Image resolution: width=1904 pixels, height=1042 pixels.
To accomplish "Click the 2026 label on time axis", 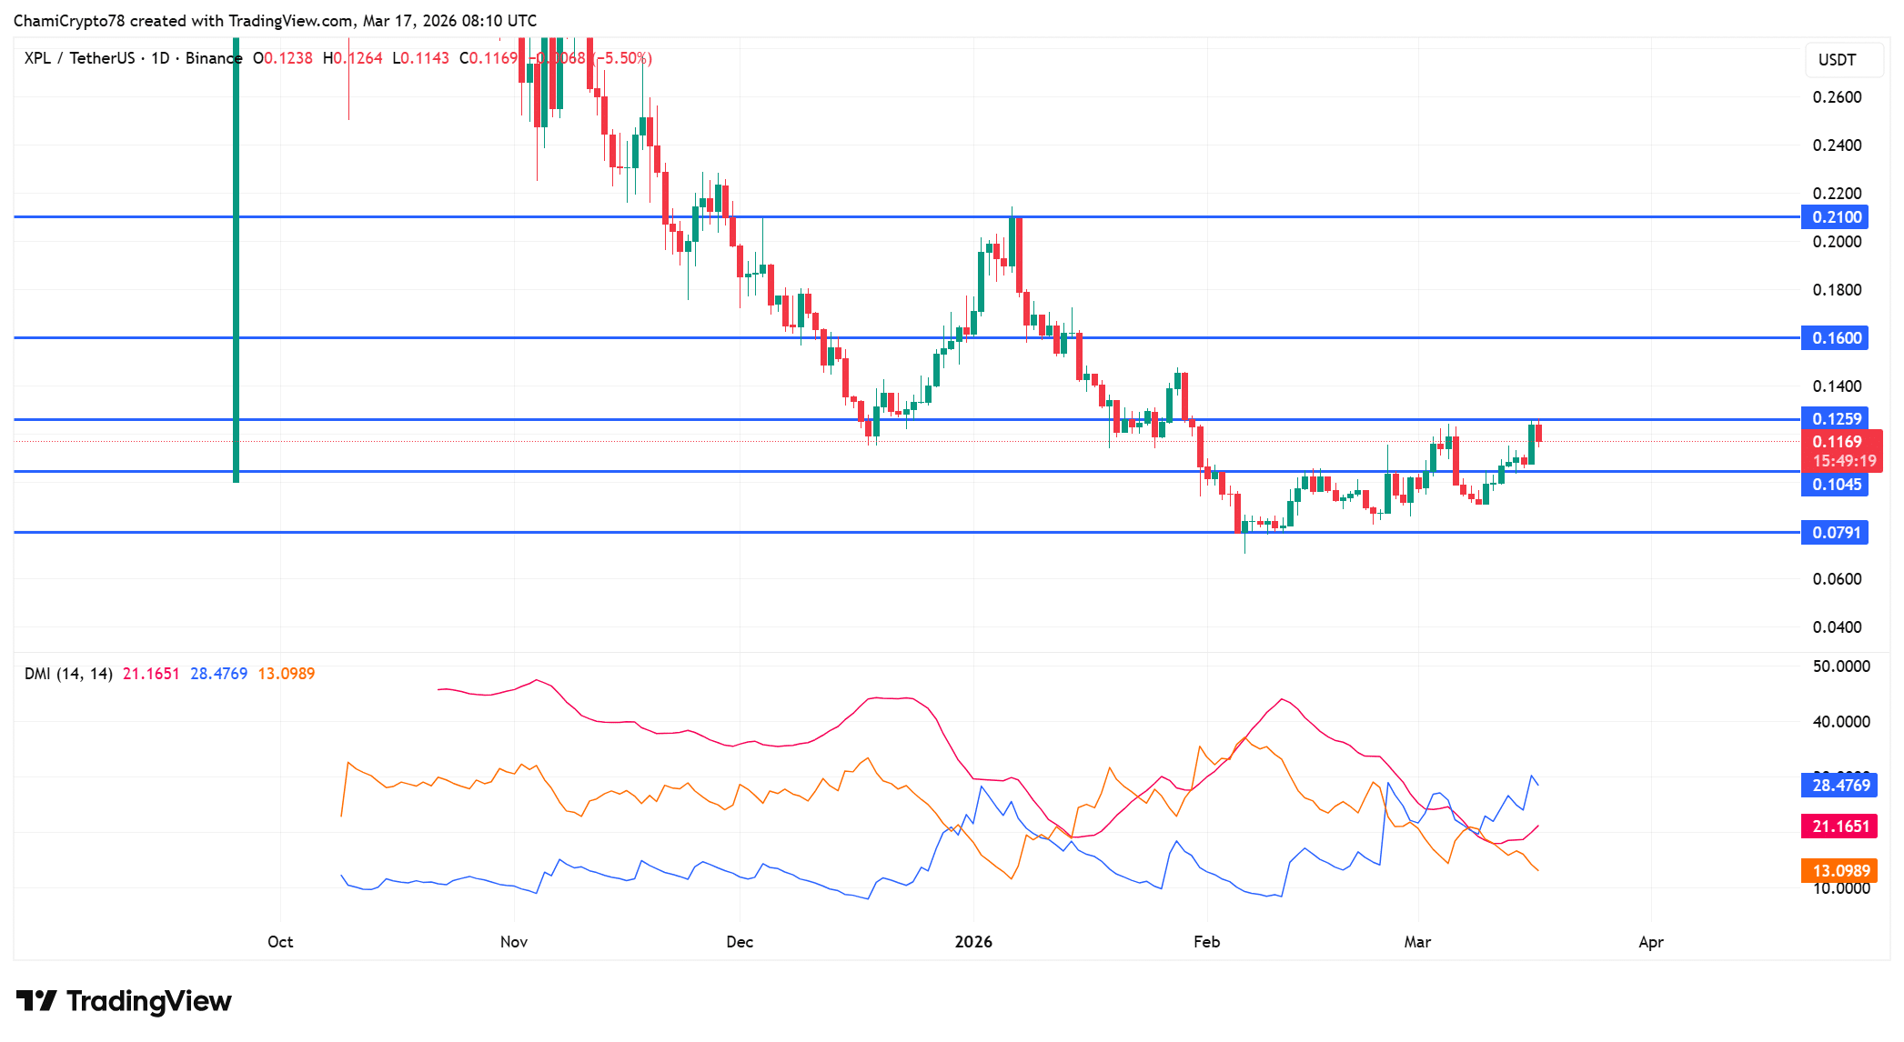I will (973, 942).
